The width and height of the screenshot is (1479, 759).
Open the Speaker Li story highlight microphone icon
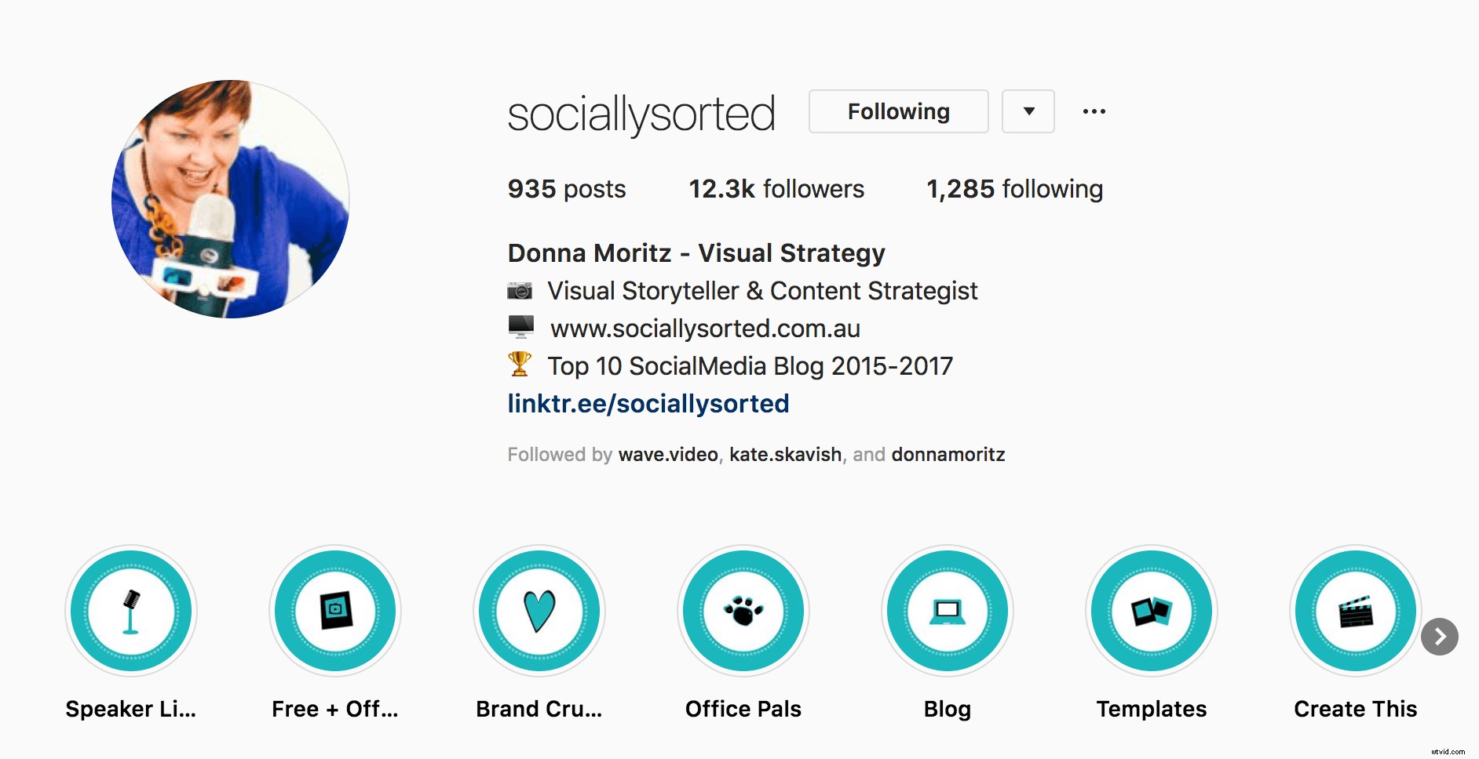[130, 612]
